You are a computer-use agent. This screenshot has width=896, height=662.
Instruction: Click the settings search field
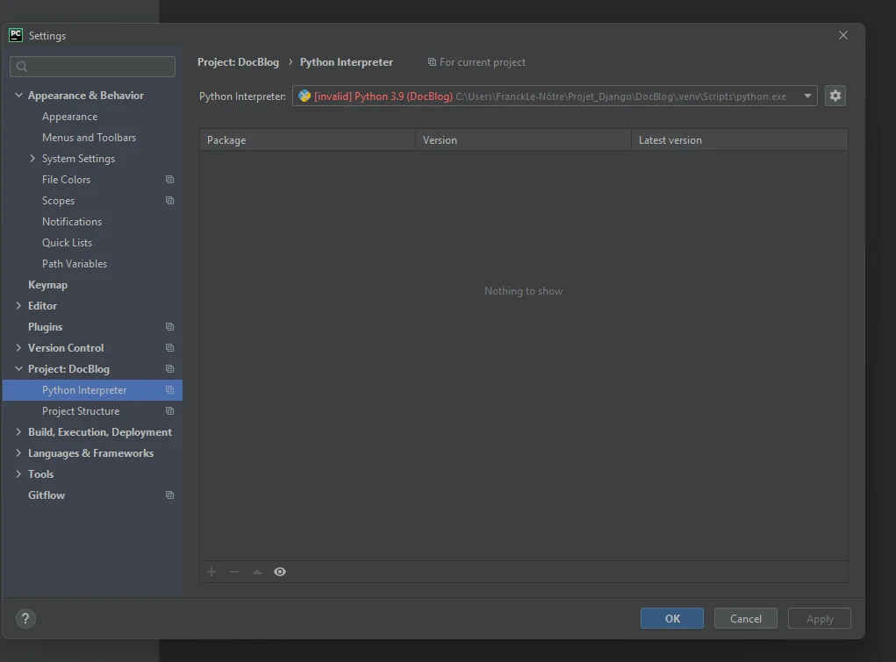coord(93,67)
